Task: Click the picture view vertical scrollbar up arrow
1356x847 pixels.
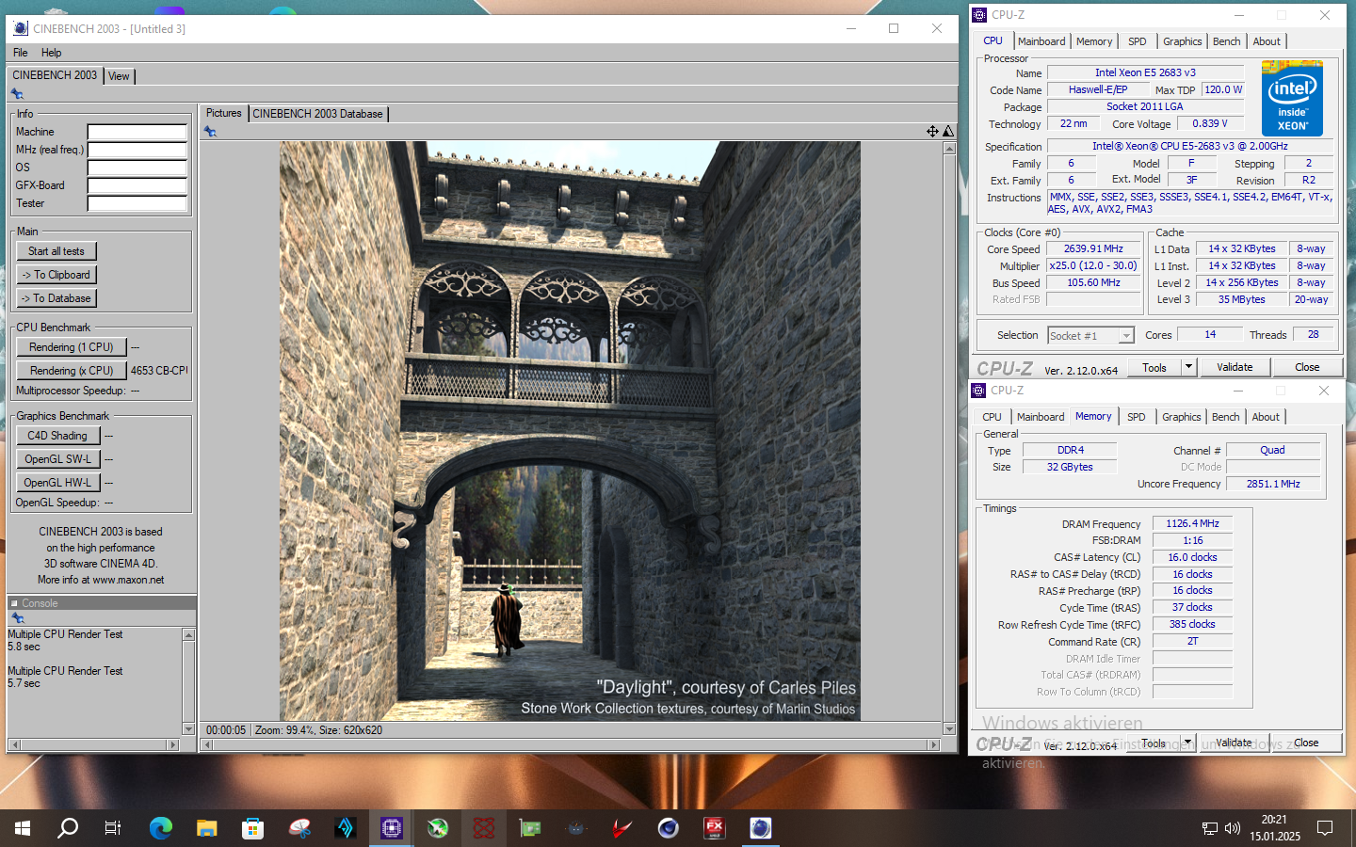Action: (949, 149)
